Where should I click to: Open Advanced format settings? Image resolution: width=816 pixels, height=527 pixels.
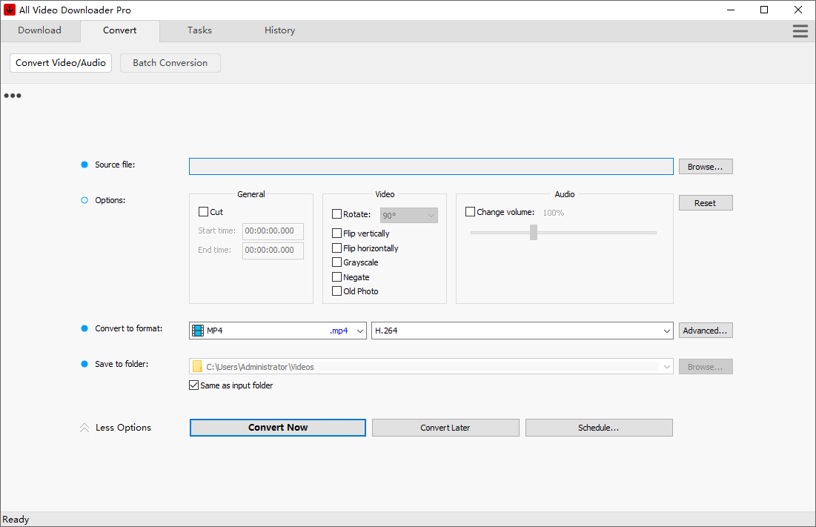tap(705, 330)
